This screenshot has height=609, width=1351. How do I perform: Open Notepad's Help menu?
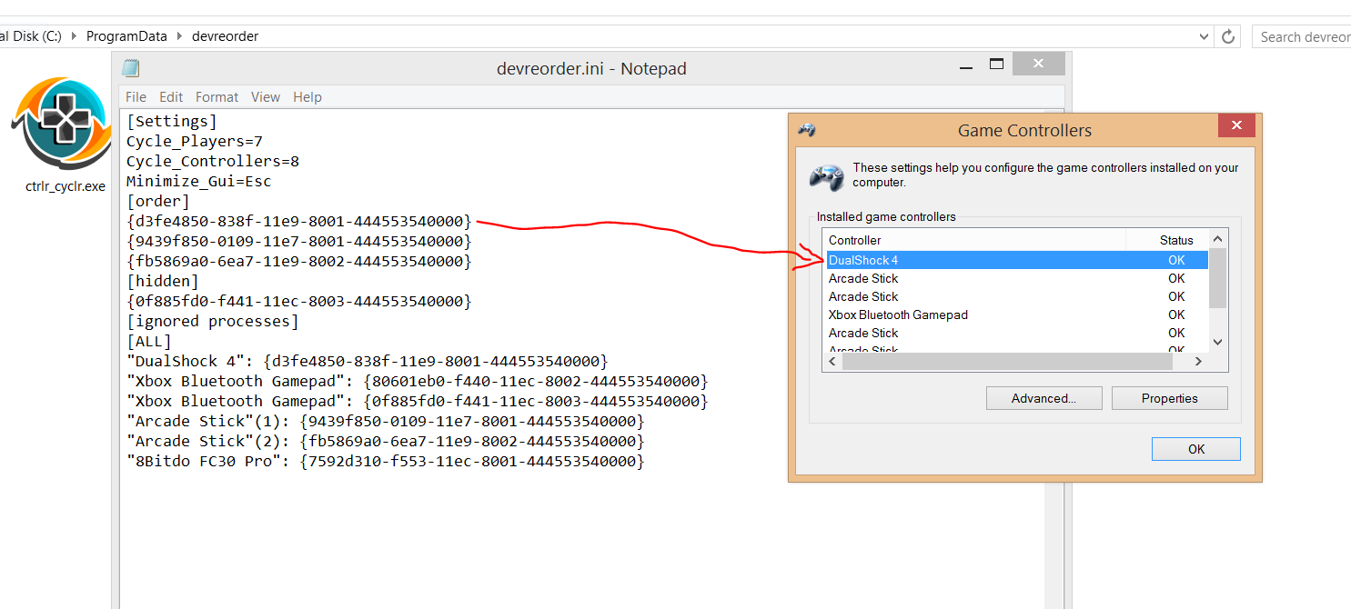coord(308,97)
